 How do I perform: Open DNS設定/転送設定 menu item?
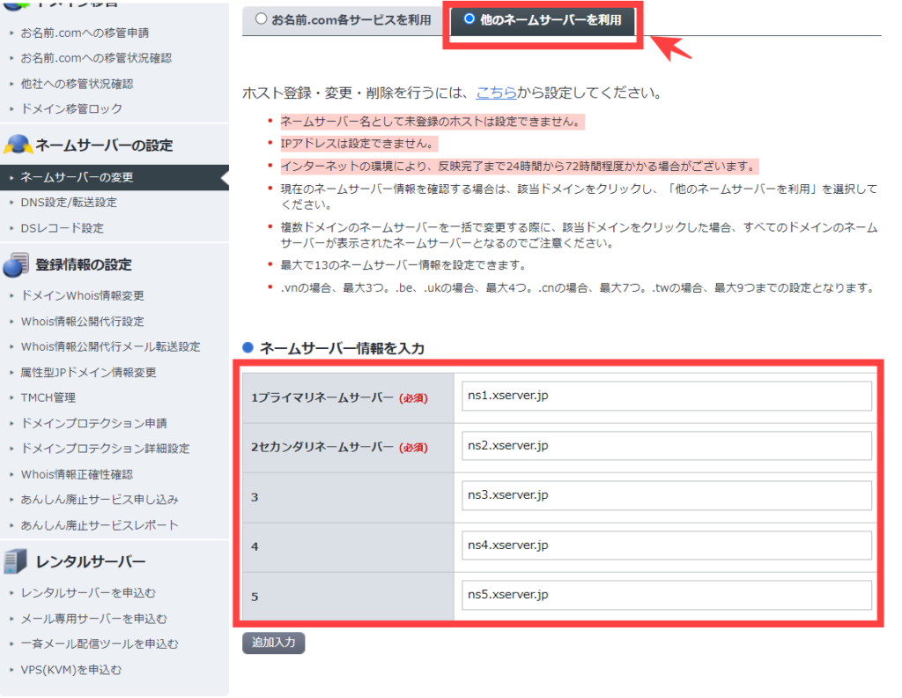[69, 203]
